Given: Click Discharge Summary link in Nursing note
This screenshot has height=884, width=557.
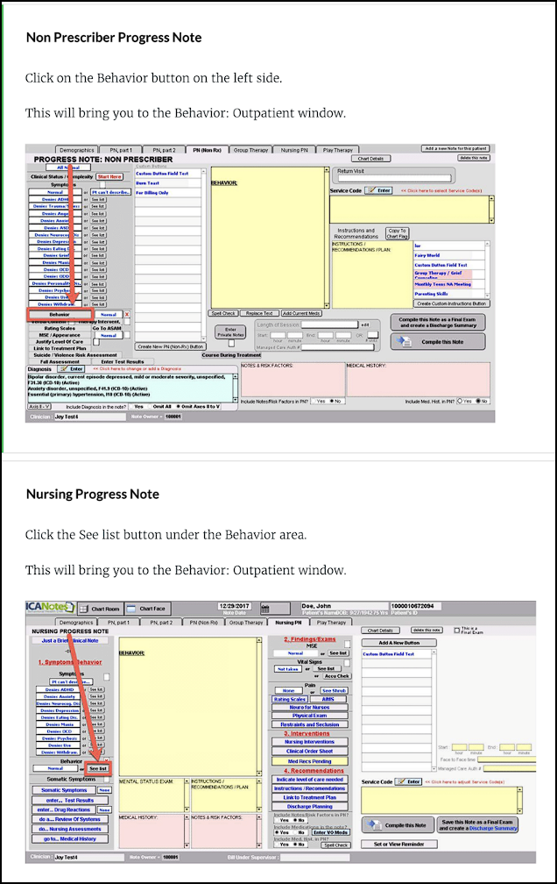Looking at the screenshot, I should point(493,828).
